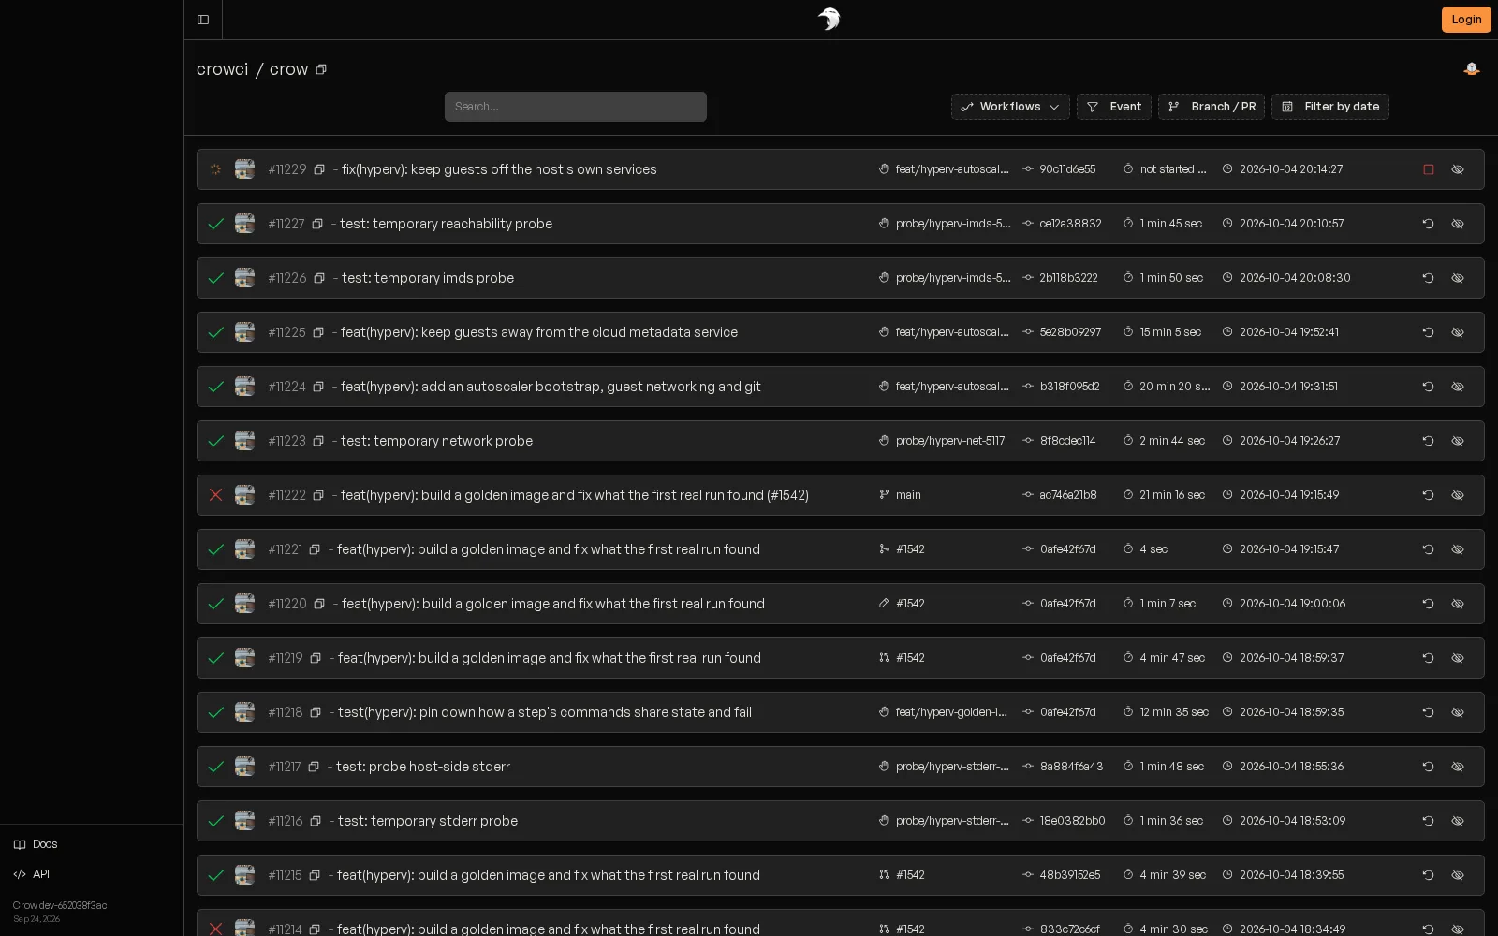The width and height of the screenshot is (1498, 936).
Task: Open the Event filter
Action: pyautogui.click(x=1114, y=107)
